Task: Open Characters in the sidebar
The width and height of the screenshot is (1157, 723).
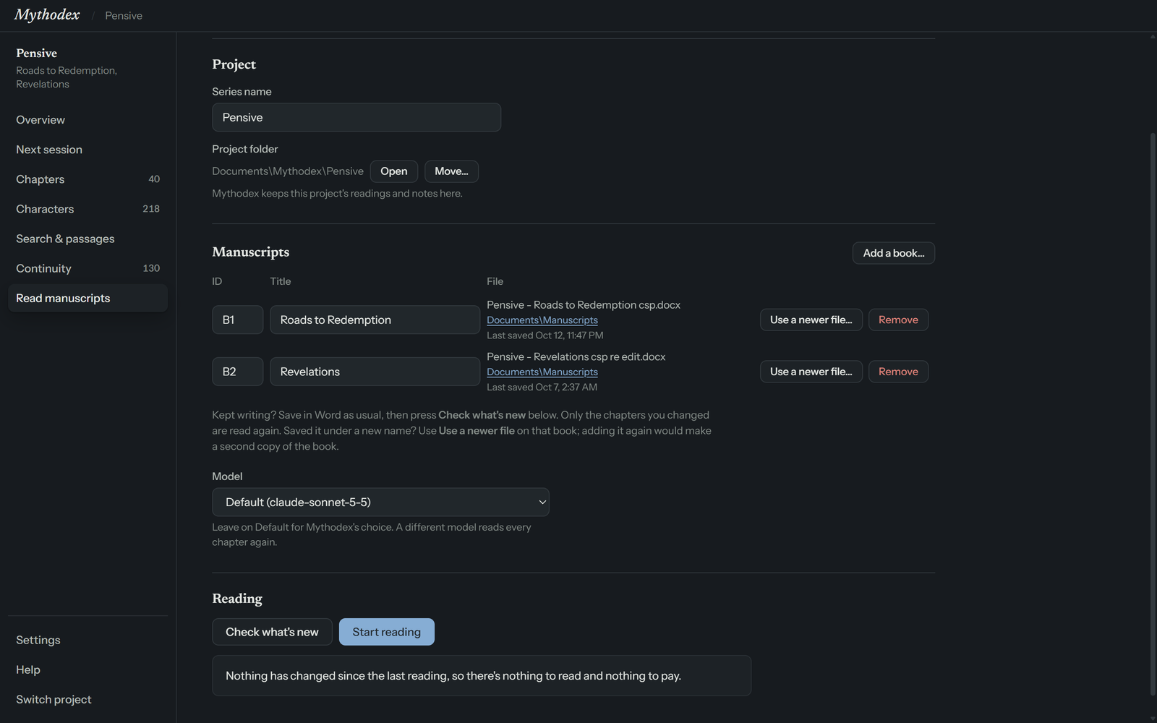Action: [87, 209]
